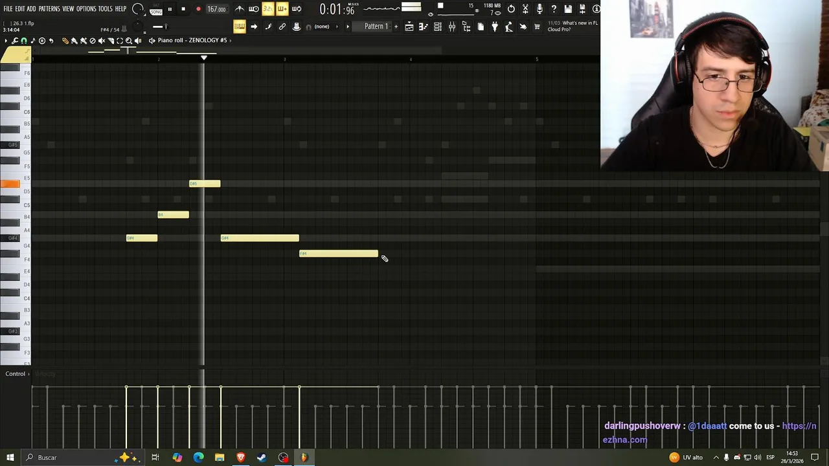Click step editing mode icon

268,27
